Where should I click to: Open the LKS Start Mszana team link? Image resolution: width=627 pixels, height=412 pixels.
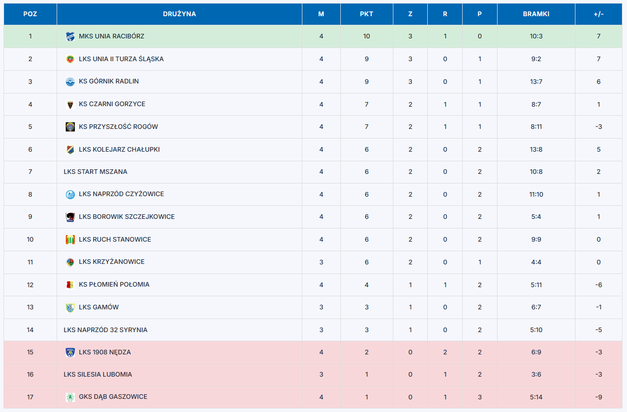click(x=96, y=172)
